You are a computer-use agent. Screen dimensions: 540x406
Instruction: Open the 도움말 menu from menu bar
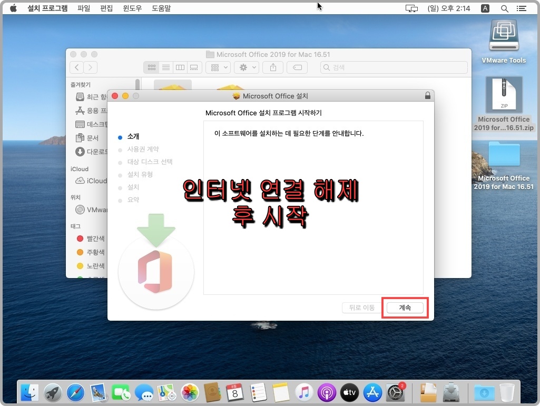(161, 8)
